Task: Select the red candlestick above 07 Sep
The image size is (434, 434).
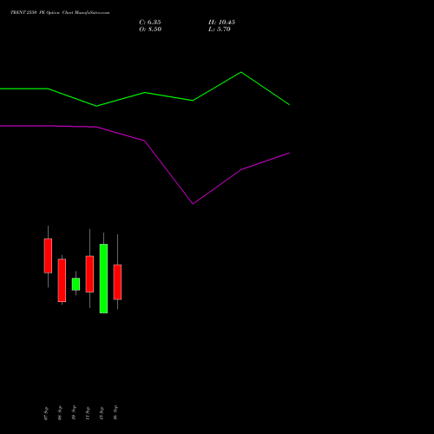Action: click(x=48, y=255)
